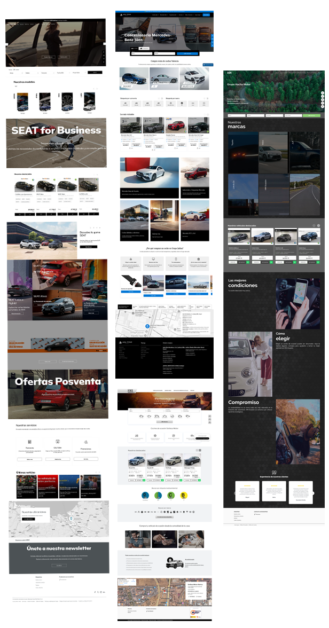Click the top social icon on Hacha Motor hero sidebar

point(323,93)
